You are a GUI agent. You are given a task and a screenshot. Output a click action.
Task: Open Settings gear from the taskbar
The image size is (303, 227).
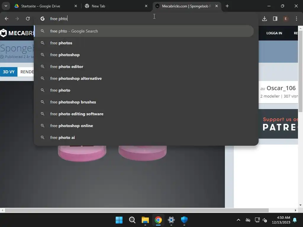171,220
